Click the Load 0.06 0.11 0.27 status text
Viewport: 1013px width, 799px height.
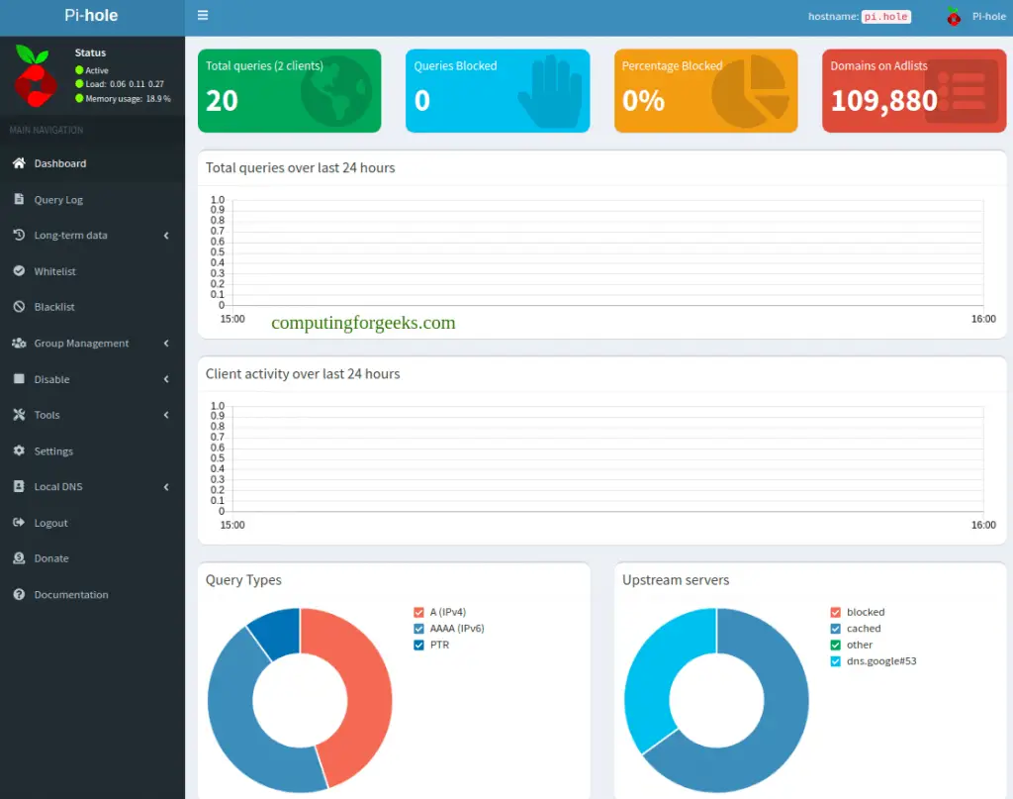pos(125,84)
